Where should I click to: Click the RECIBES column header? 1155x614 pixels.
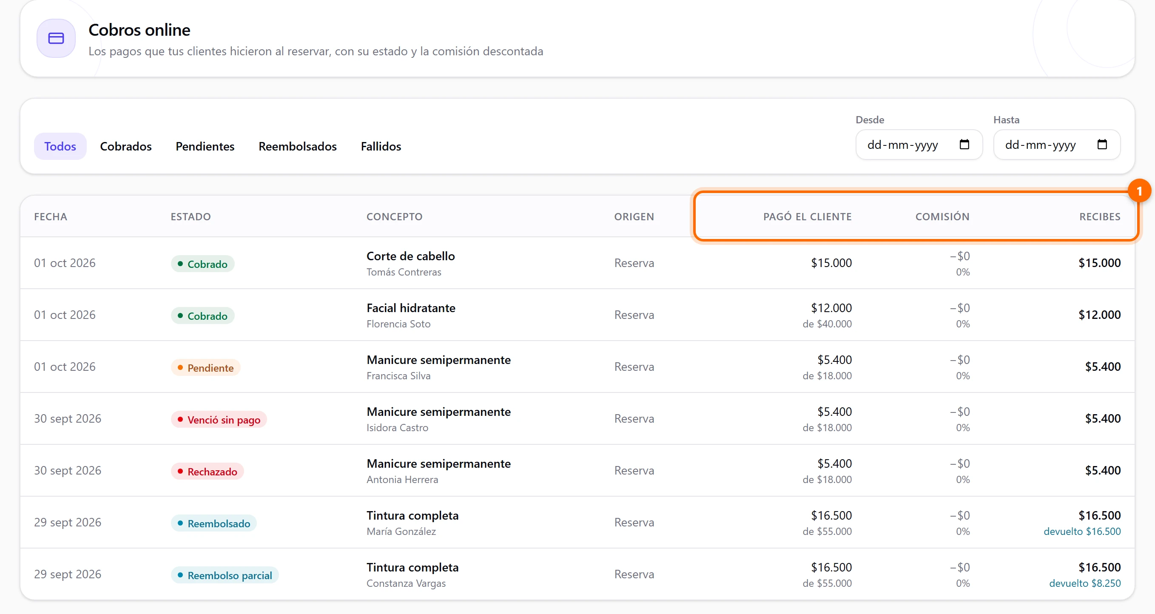pyautogui.click(x=1099, y=216)
